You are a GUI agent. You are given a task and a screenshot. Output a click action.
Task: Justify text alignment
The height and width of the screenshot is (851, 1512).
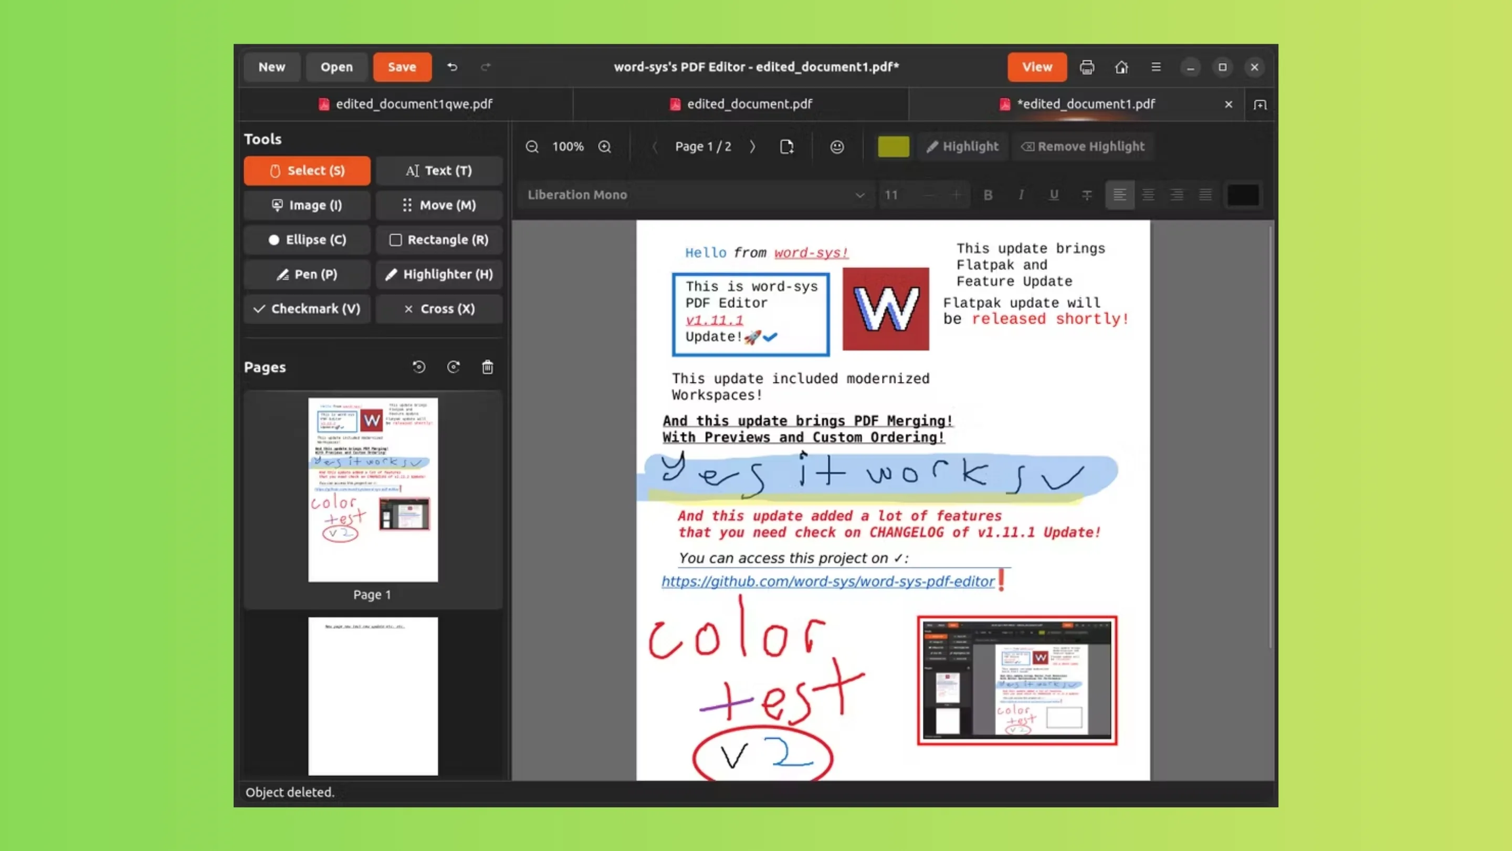point(1205,195)
